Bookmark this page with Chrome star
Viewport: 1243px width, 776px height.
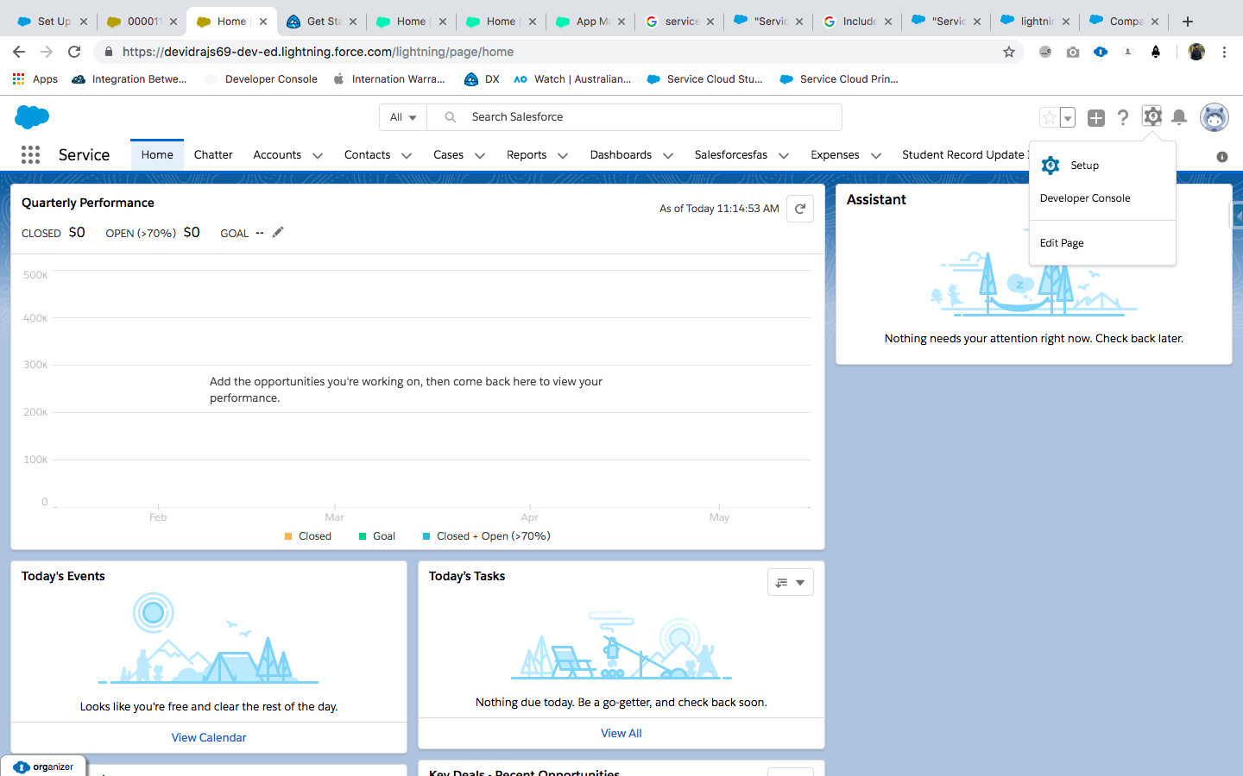1008,52
